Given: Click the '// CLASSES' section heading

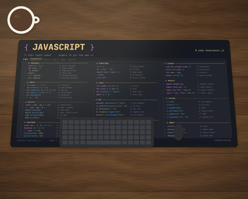Looking at the screenshot, I should click(169, 64).
